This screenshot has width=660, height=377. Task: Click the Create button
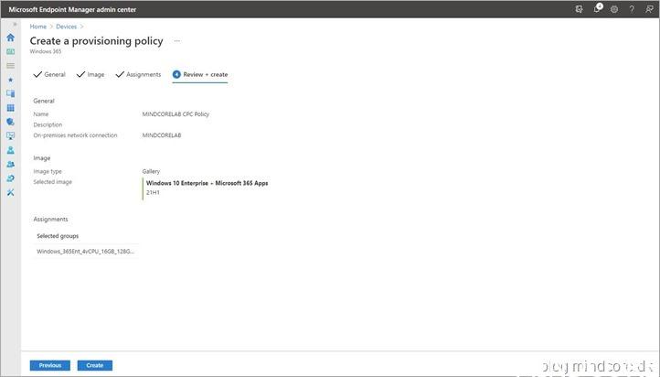click(x=94, y=365)
